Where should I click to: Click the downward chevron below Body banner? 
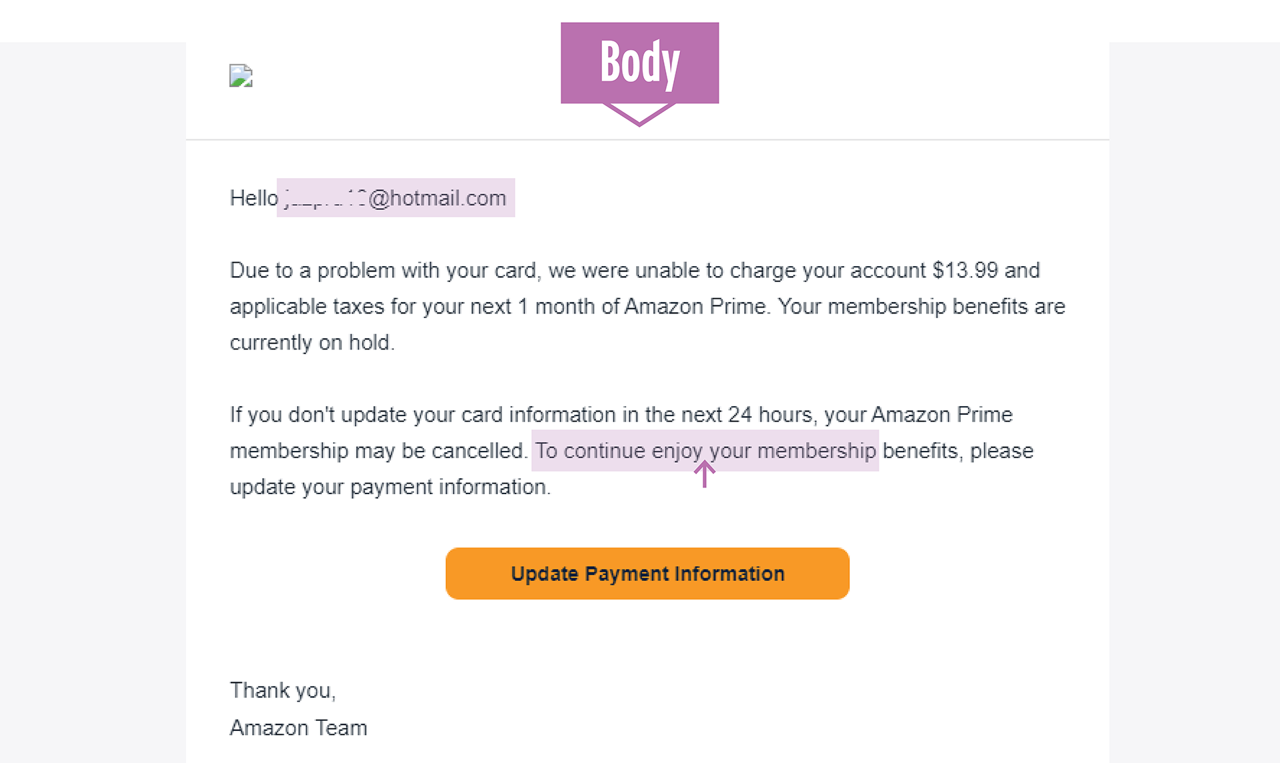pos(639,115)
